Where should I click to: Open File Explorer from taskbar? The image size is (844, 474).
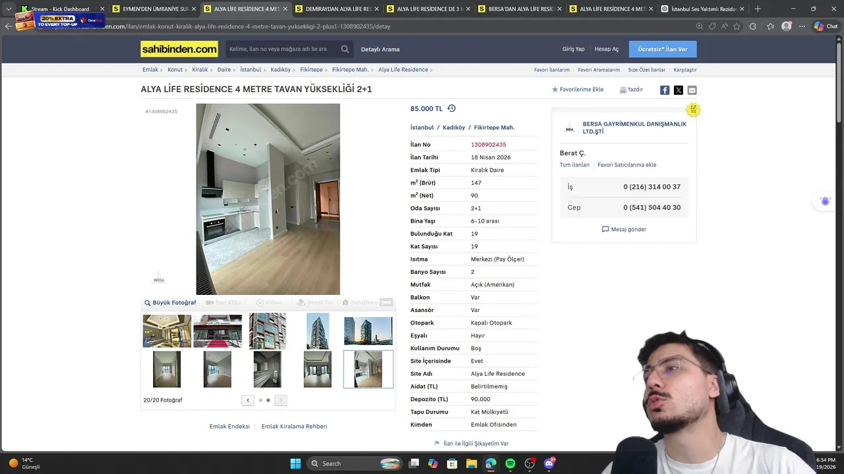[x=471, y=463]
